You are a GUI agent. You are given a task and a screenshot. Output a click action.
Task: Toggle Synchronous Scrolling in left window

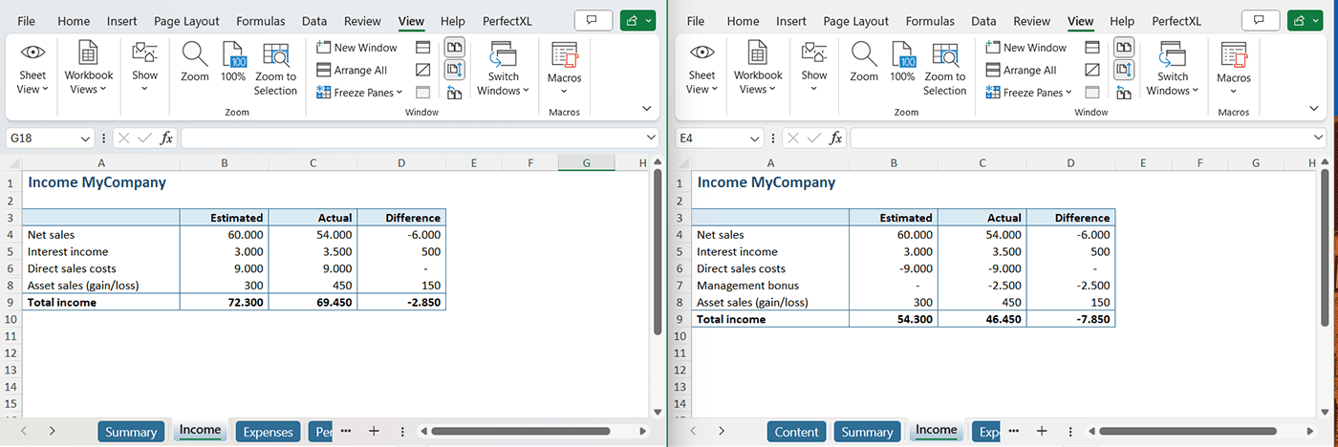coord(455,70)
